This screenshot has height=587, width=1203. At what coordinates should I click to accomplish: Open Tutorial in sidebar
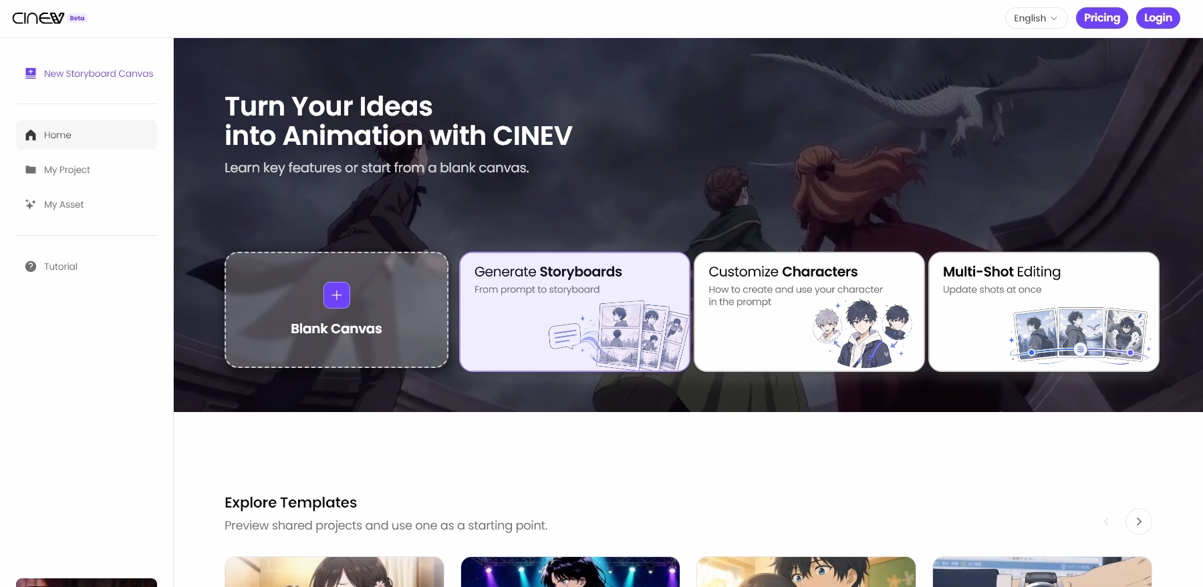coord(87,266)
